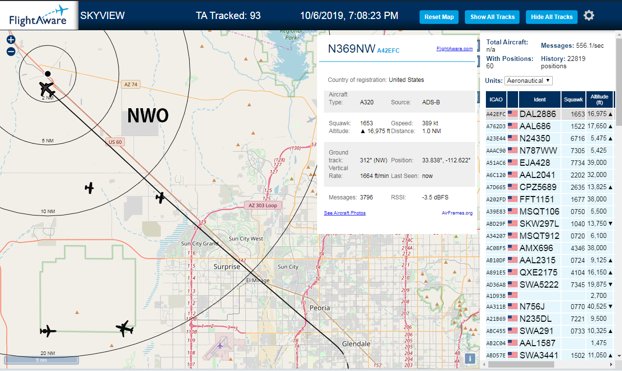Click Show All Tracks button
Image resolution: width=622 pixels, height=371 pixels.
[x=492, y=17]
